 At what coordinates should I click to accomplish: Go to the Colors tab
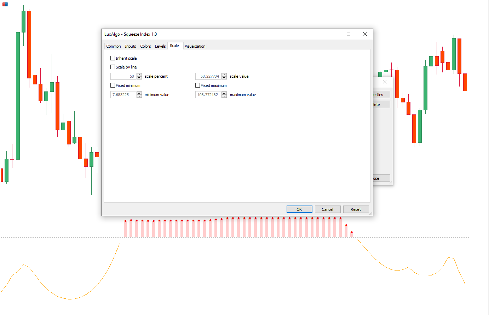pos(145,46)
